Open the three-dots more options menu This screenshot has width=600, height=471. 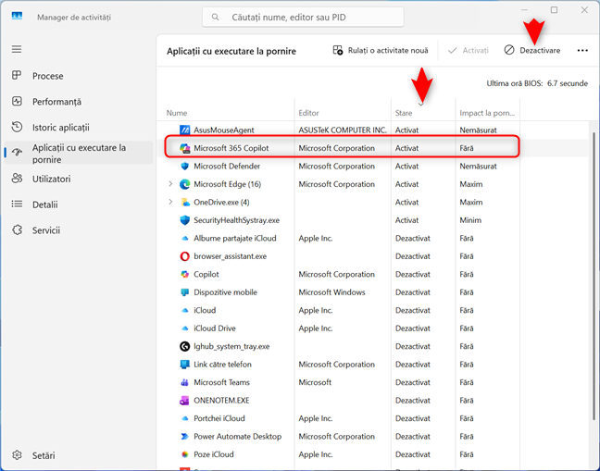581,51
